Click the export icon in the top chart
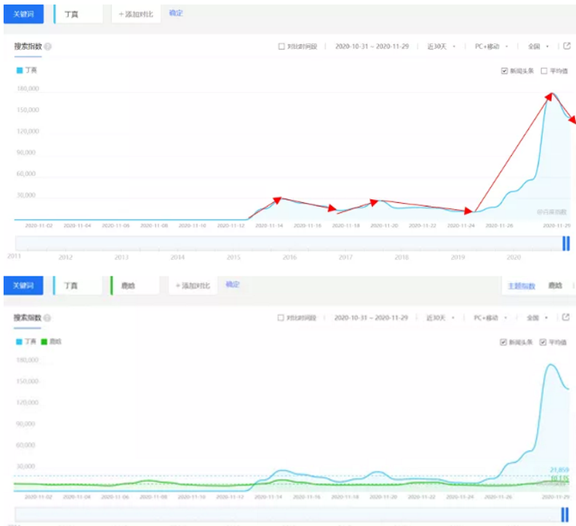The height and width of the screenshot is (526, 576). point(567,46)
